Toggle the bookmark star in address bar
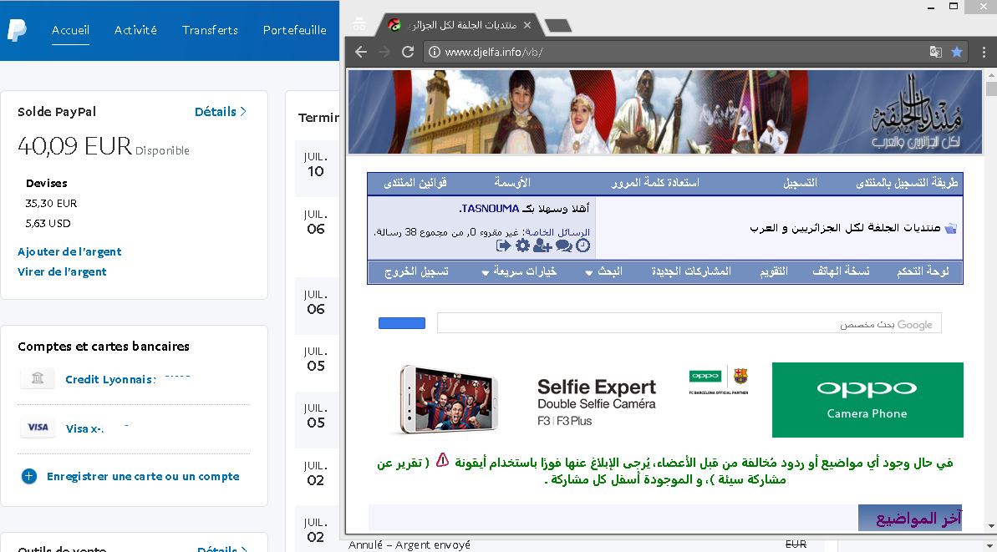The width and height of the screenshot is (997, 552). (x=956, y=52)
